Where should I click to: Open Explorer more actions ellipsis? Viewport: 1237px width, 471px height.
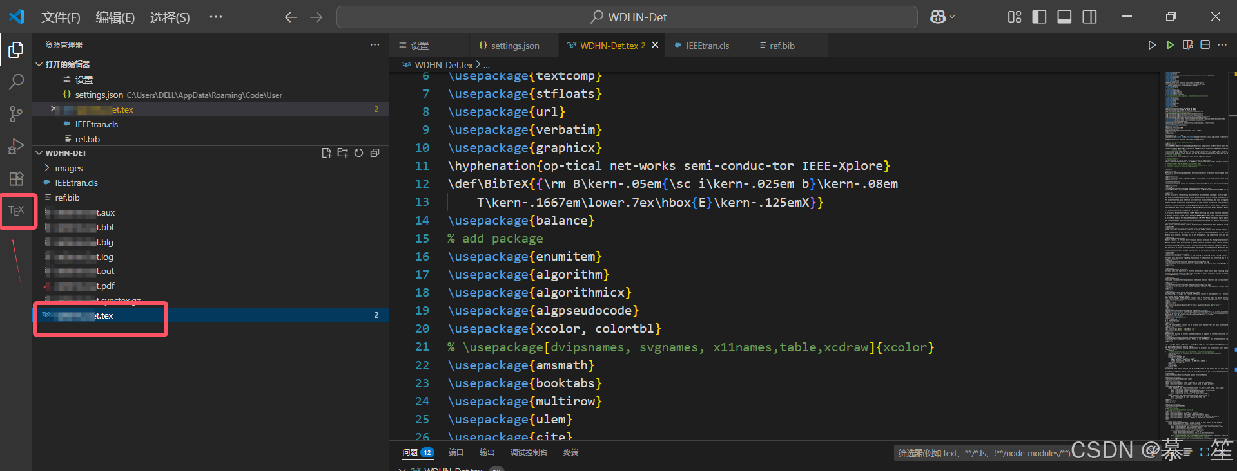[x=375, y=45]
